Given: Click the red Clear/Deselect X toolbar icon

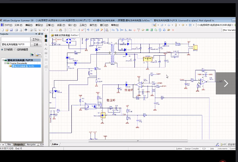Looking at the screenshot, I should pyautogui.click(x=83, y=30).
